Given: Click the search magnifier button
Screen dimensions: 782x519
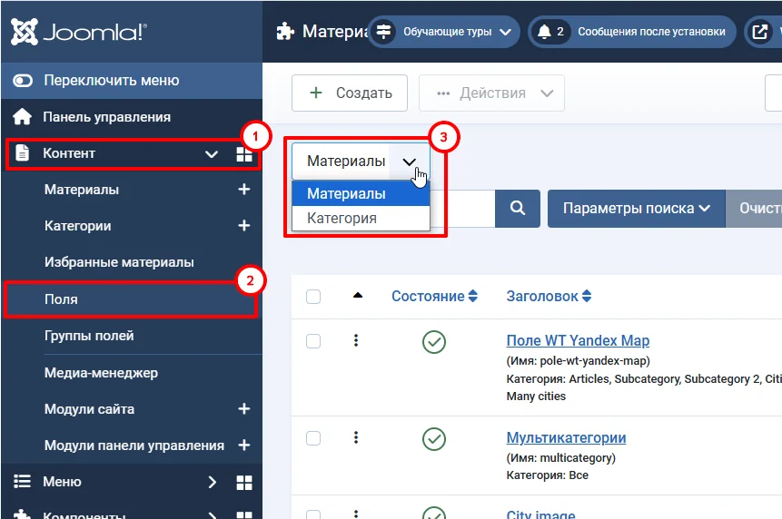Looking at the screenshot, I should 518,208.
